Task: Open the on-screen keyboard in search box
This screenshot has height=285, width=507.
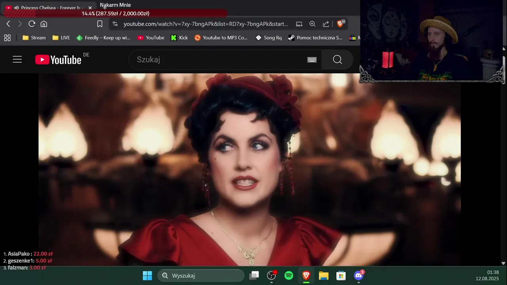Action: [x=312, y=60]
